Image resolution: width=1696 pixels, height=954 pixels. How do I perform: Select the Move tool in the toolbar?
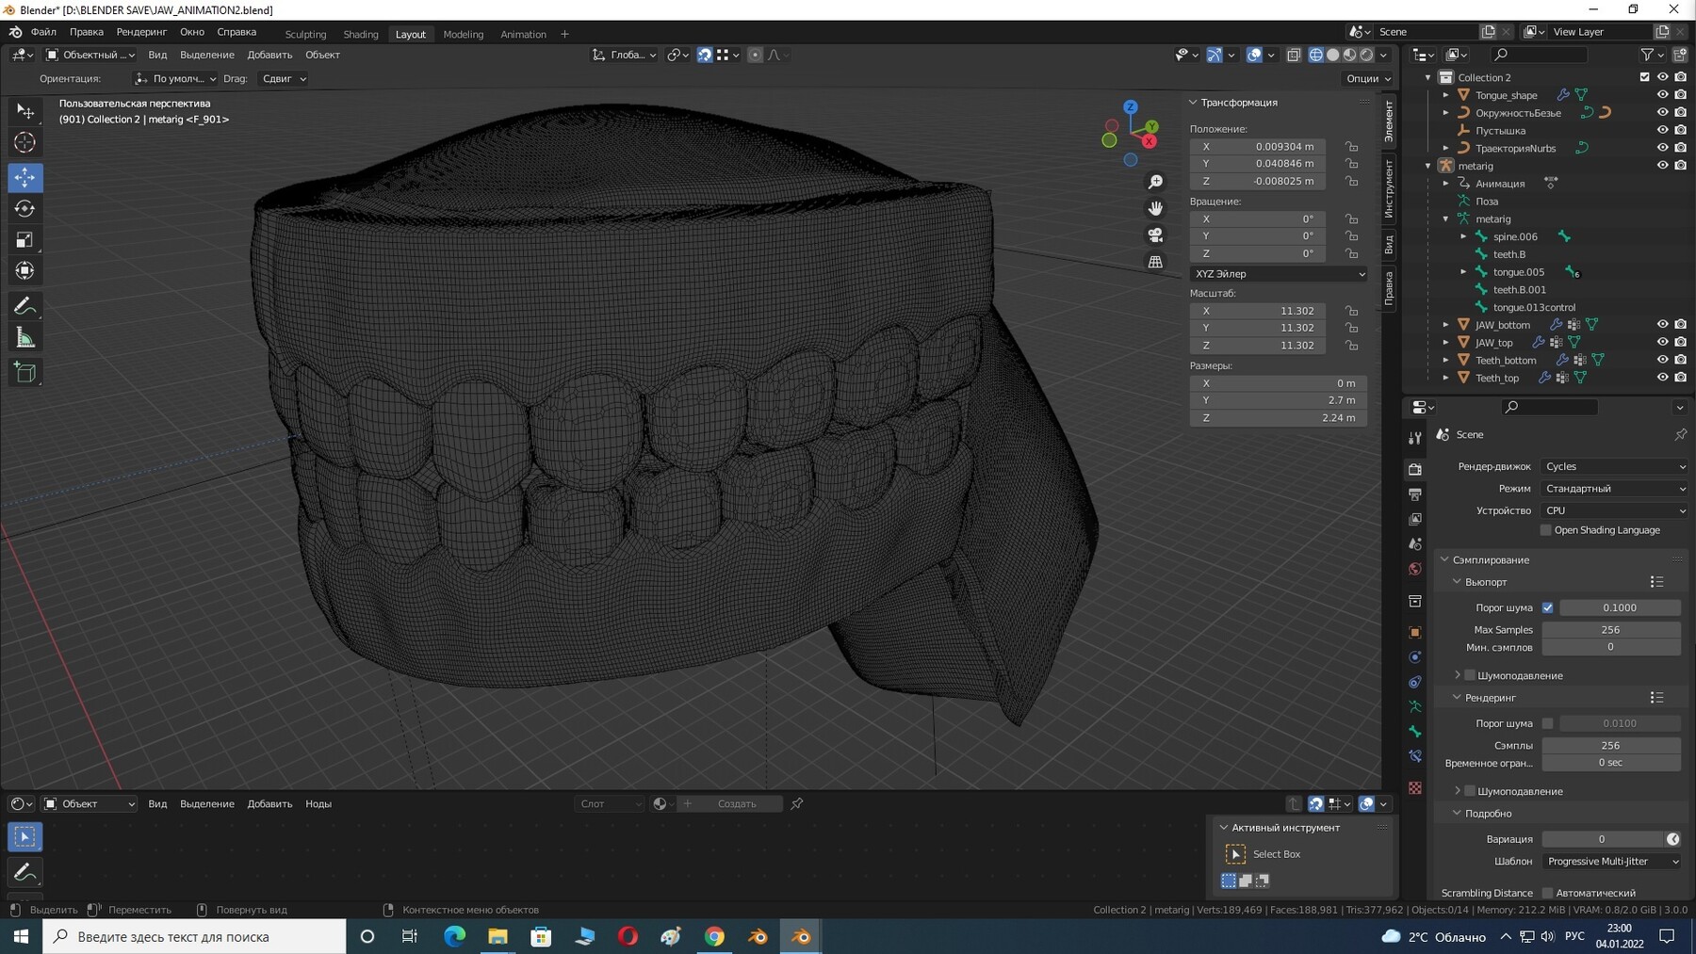[x=24, y=176]
